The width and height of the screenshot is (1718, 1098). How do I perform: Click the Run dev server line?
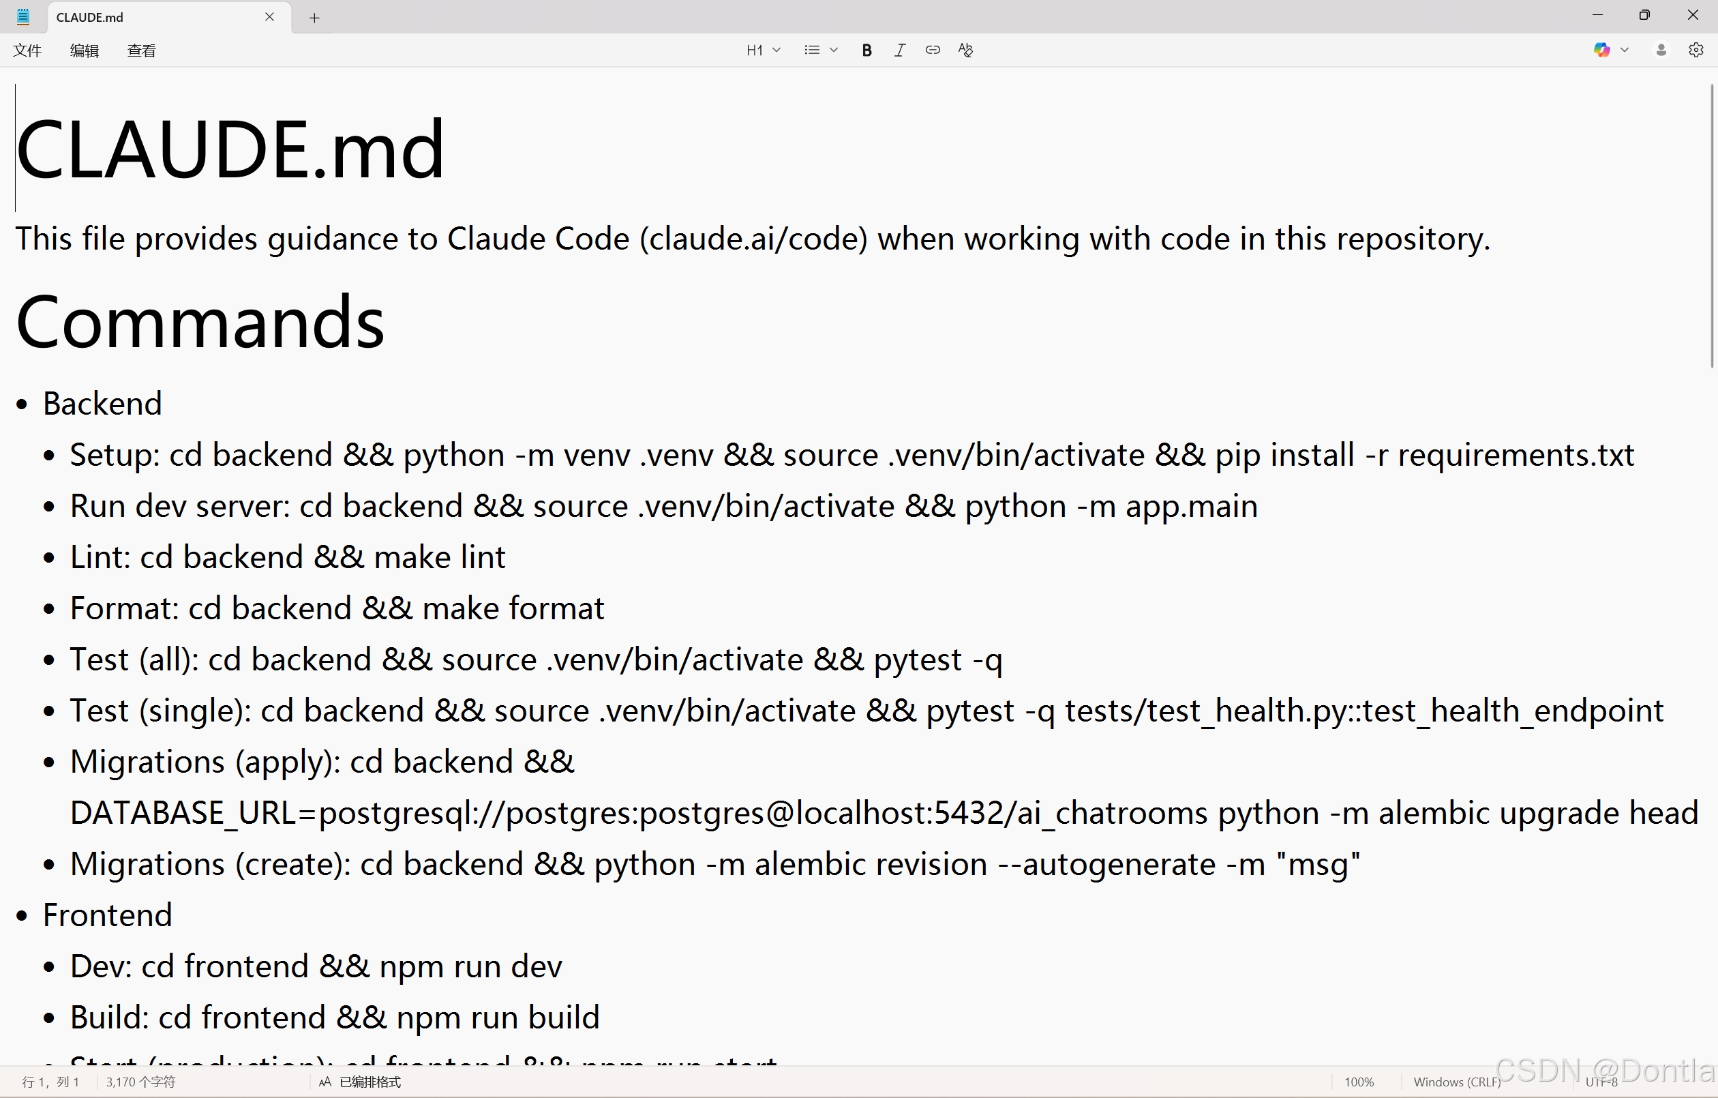[663, 506]
